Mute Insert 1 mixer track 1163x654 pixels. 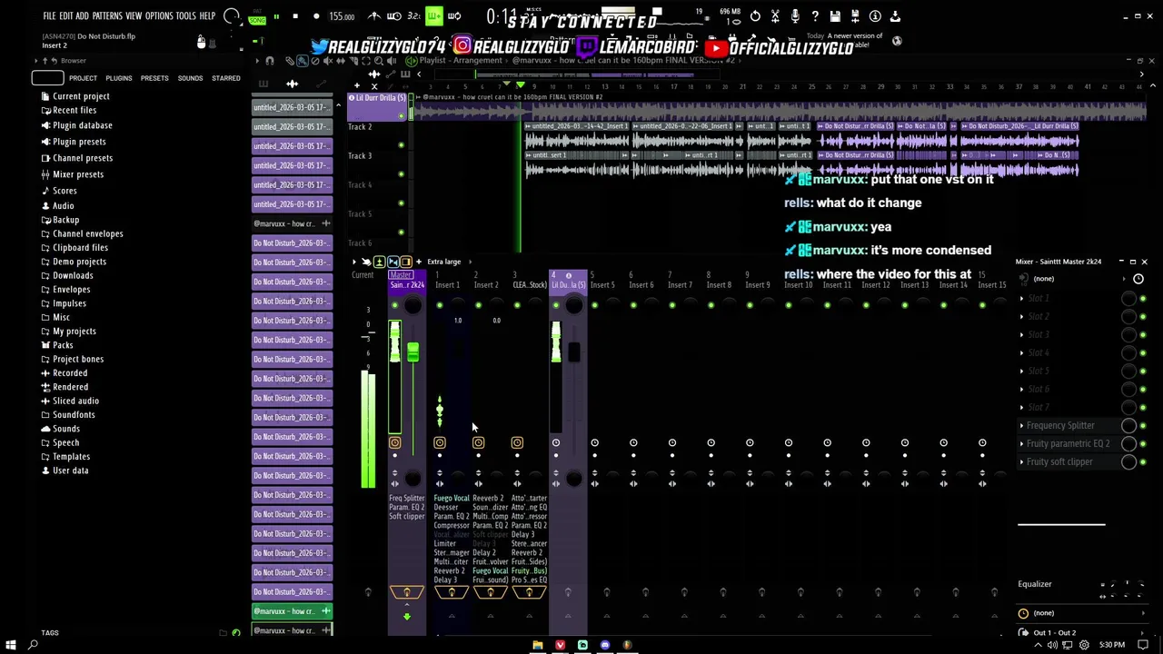(440, 305)
